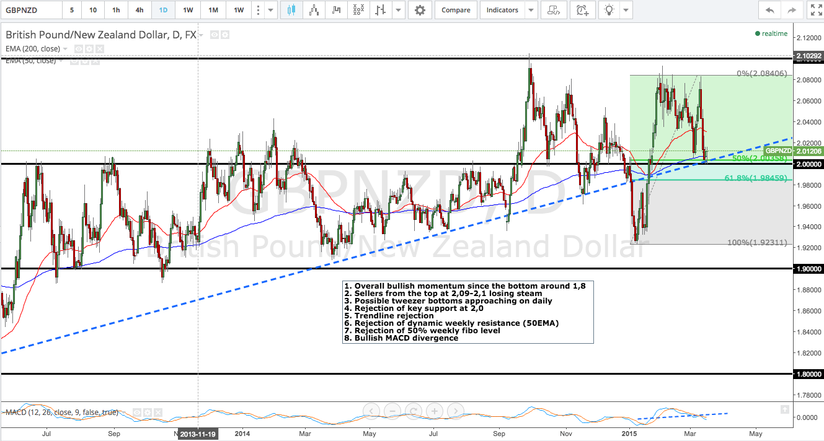Click the Compare button
This screenshot has width=824, height=441.
(456, 10)
